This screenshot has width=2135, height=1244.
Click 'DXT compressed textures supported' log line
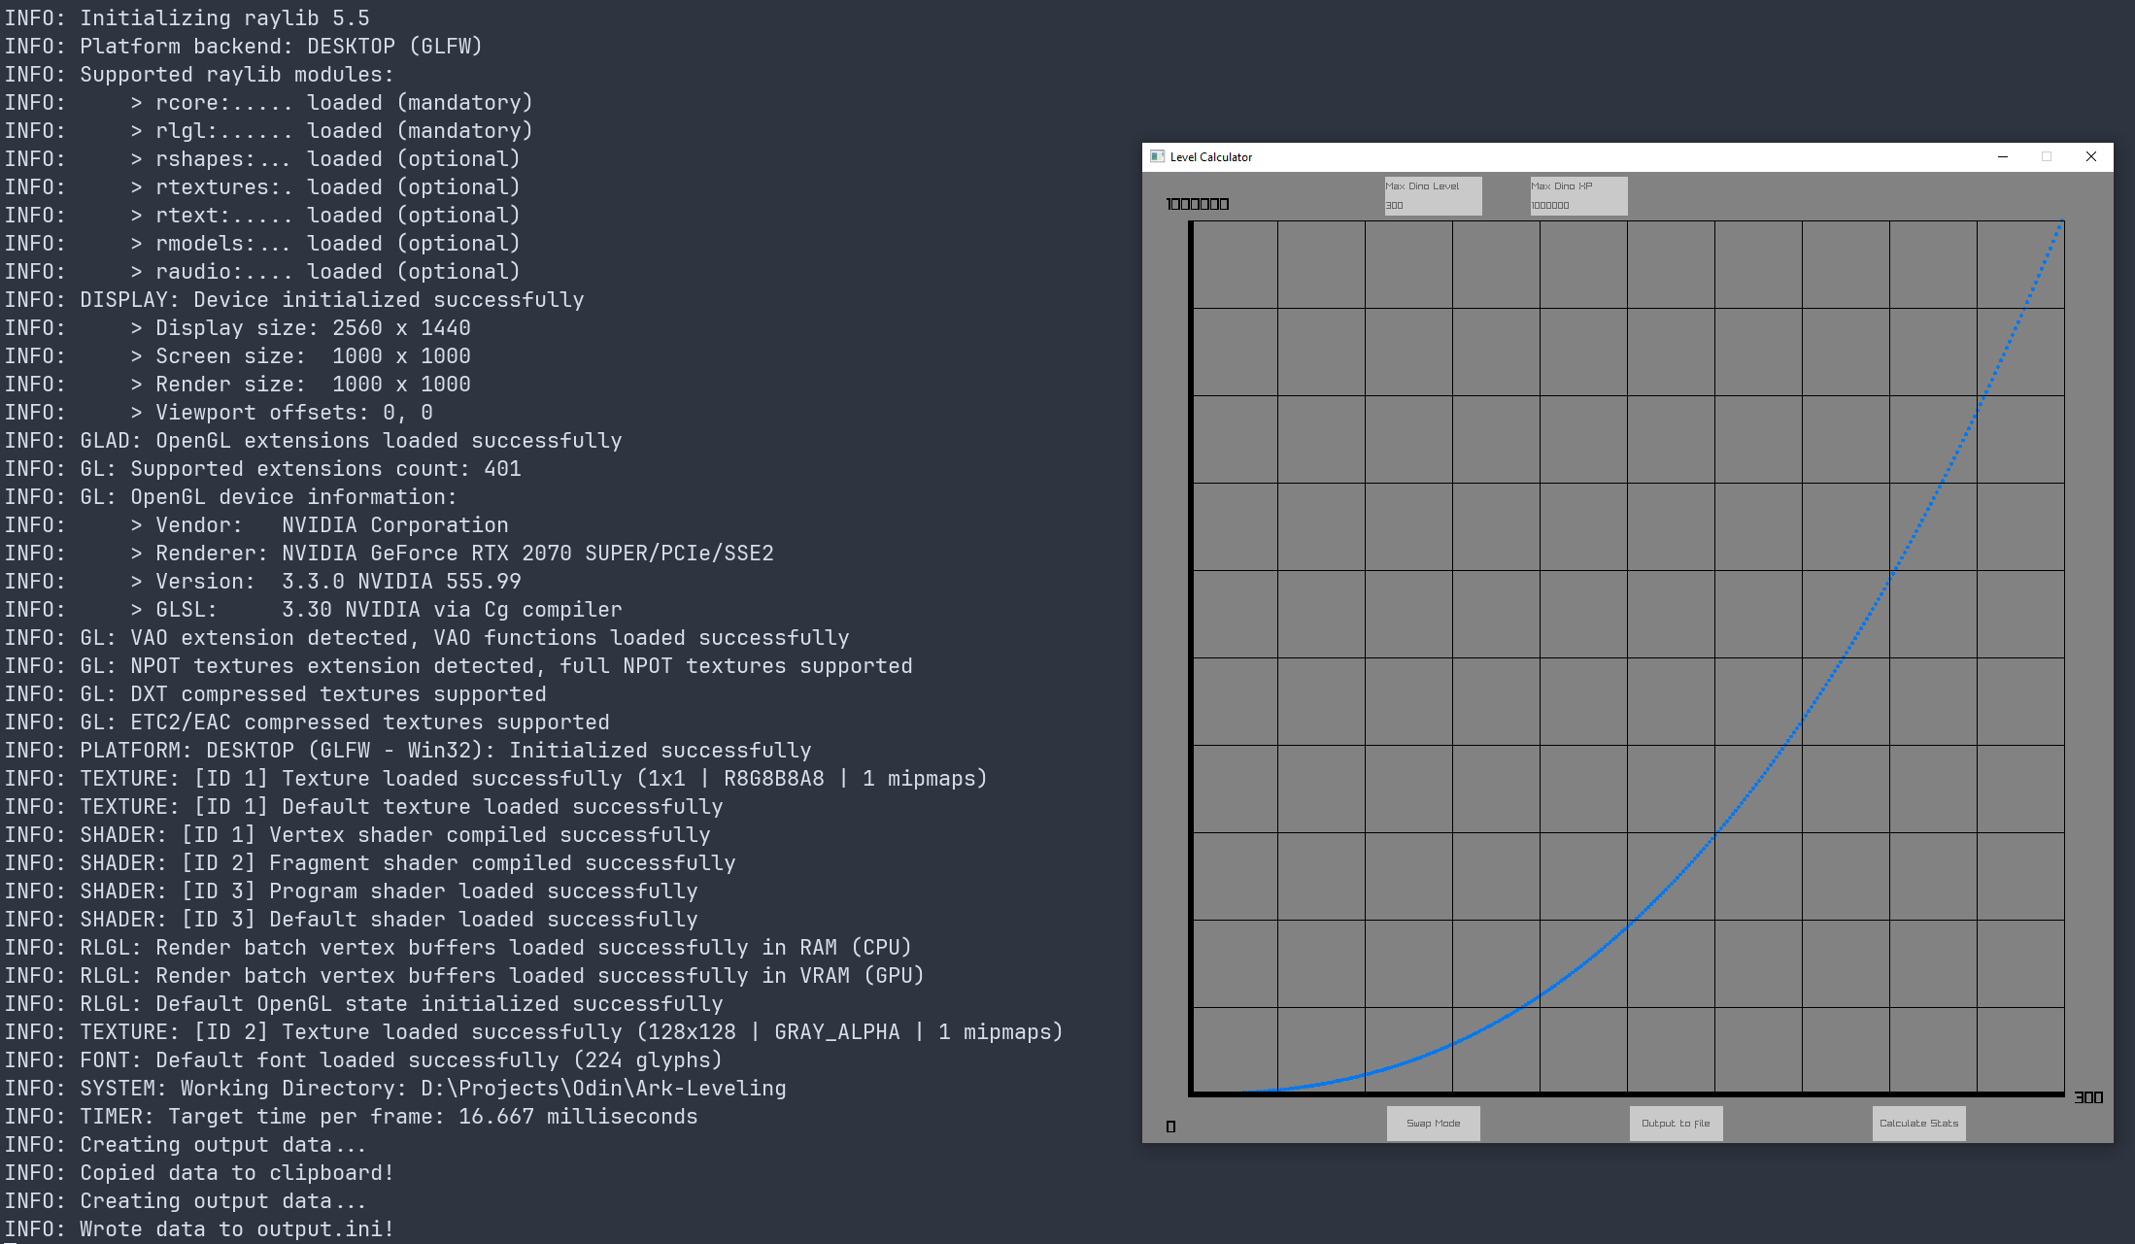click(276, 694)
